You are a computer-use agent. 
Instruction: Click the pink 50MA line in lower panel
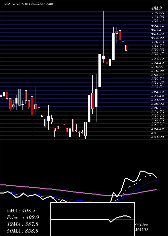point(78,193)
